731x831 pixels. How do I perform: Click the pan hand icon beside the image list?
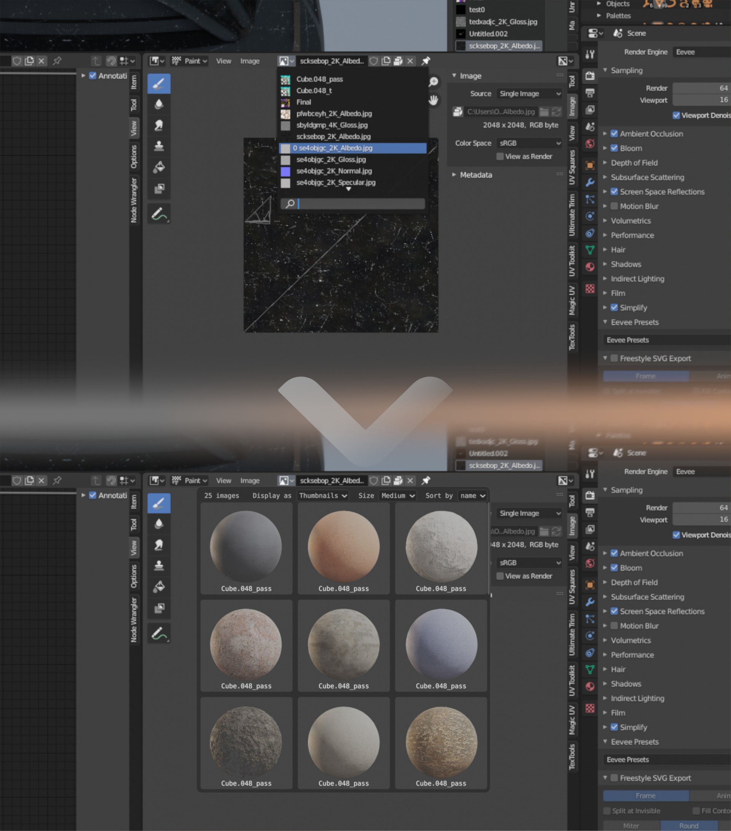pyautogui.click(x=434, y=100)
